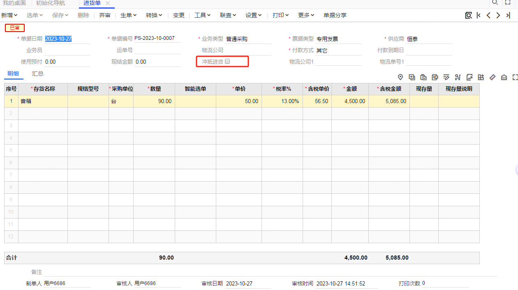
Task: Click the 供应商 field showing 恒泰
Action: (429, 39)
